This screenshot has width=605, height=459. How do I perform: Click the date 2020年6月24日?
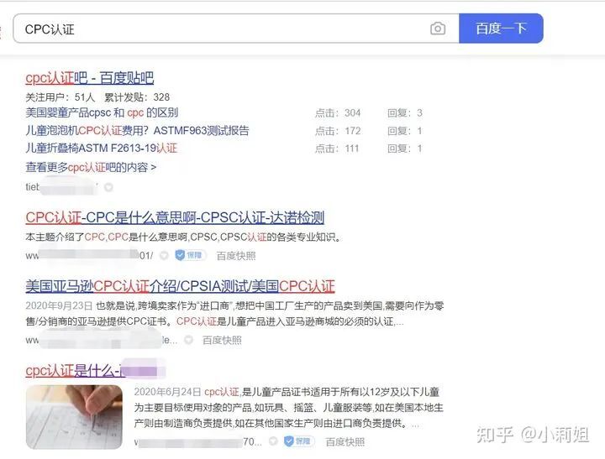[x=167, y=392]
